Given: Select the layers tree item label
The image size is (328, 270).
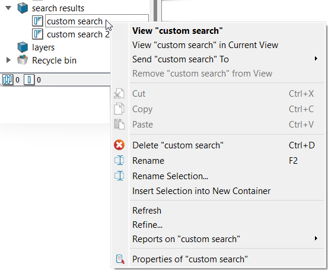Looking at the screenshot, I should click(x=43, y=47).
